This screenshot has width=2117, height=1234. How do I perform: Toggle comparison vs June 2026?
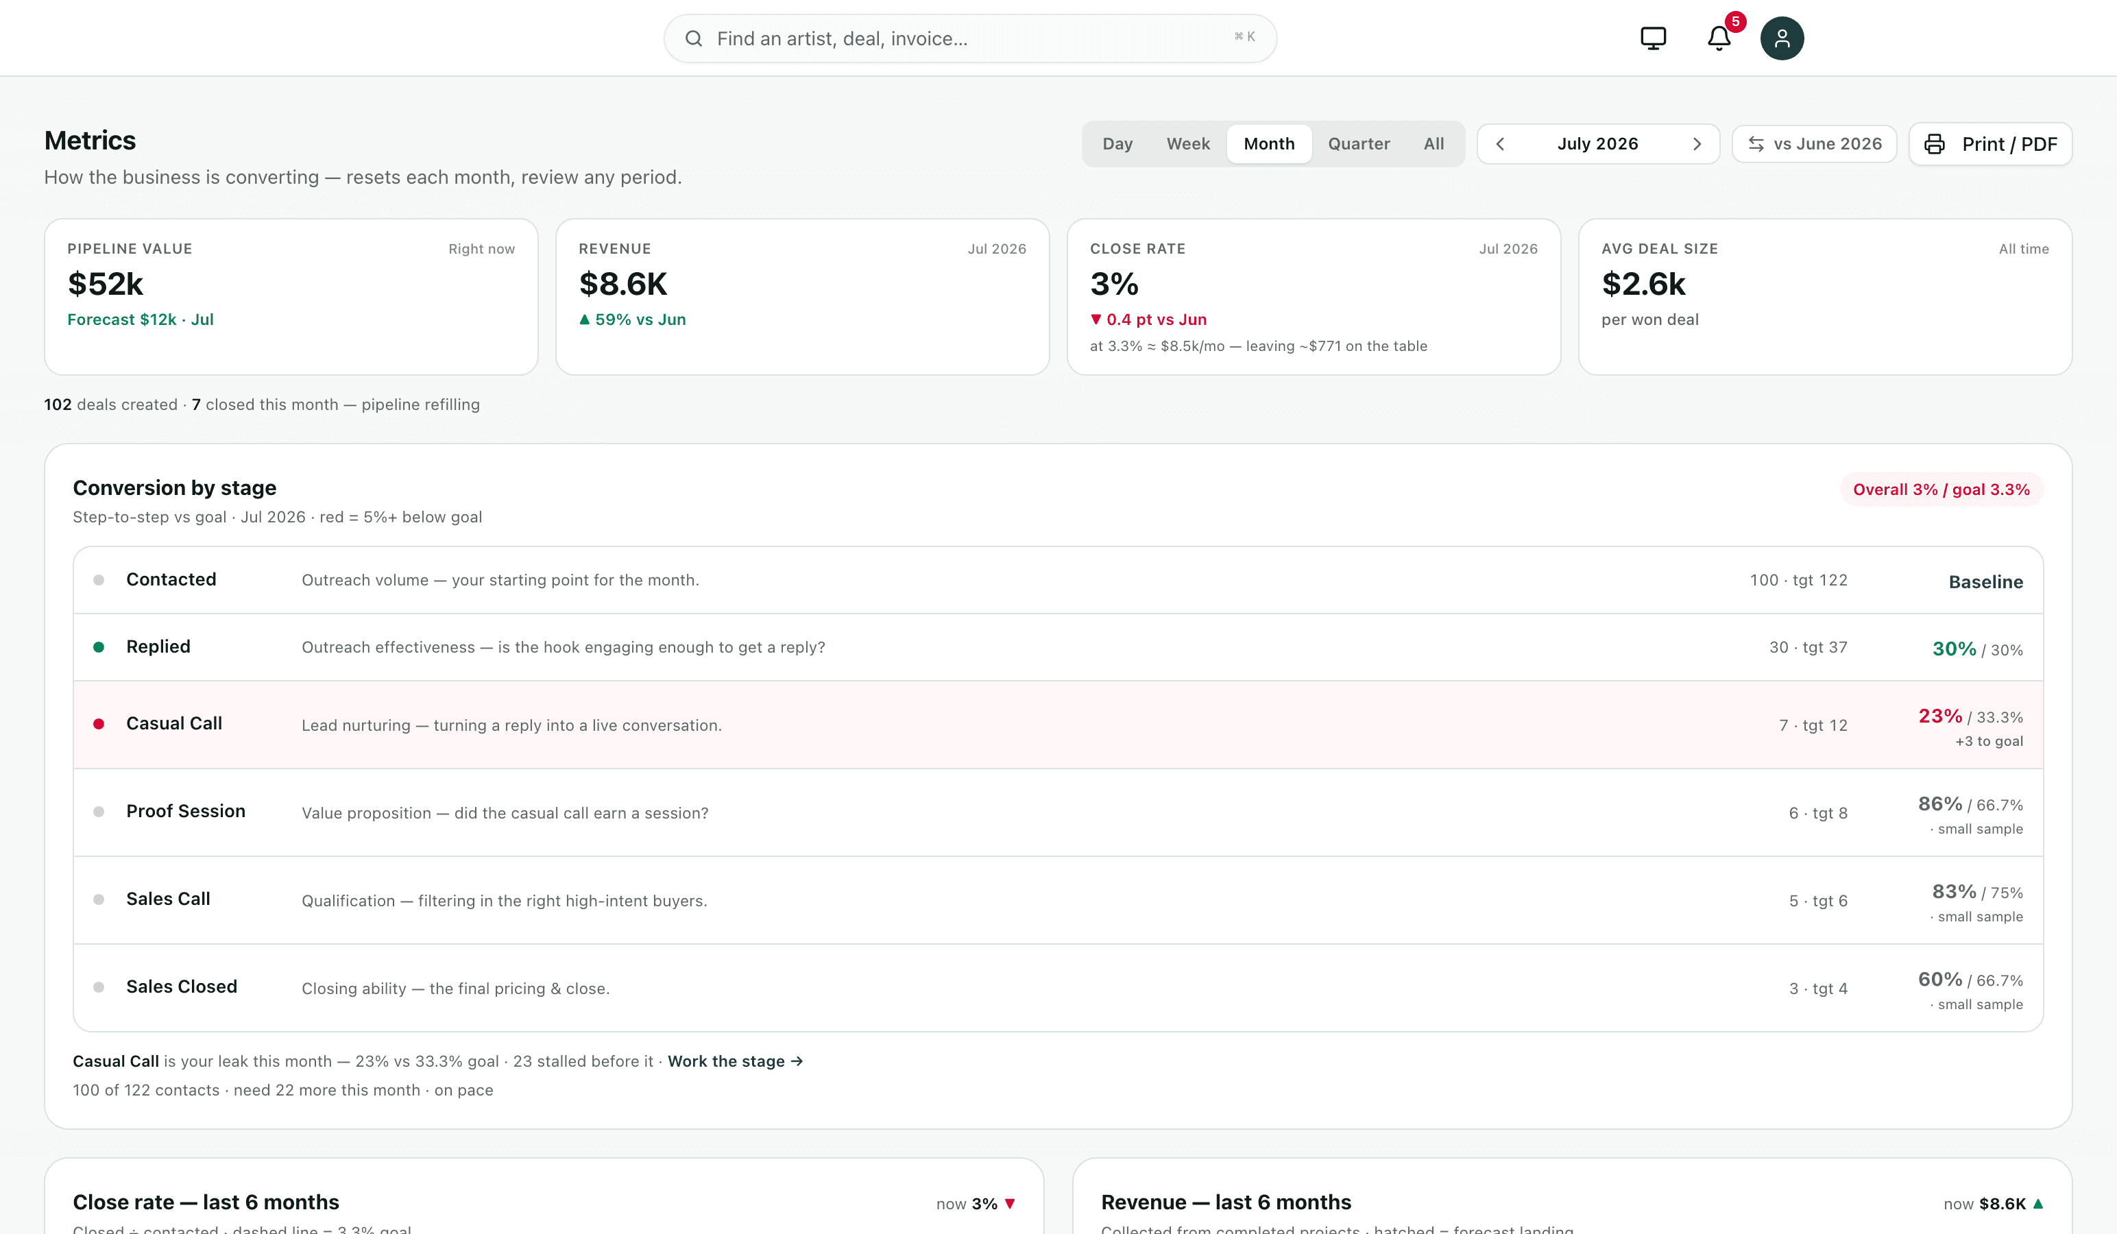pos(1815,145)
